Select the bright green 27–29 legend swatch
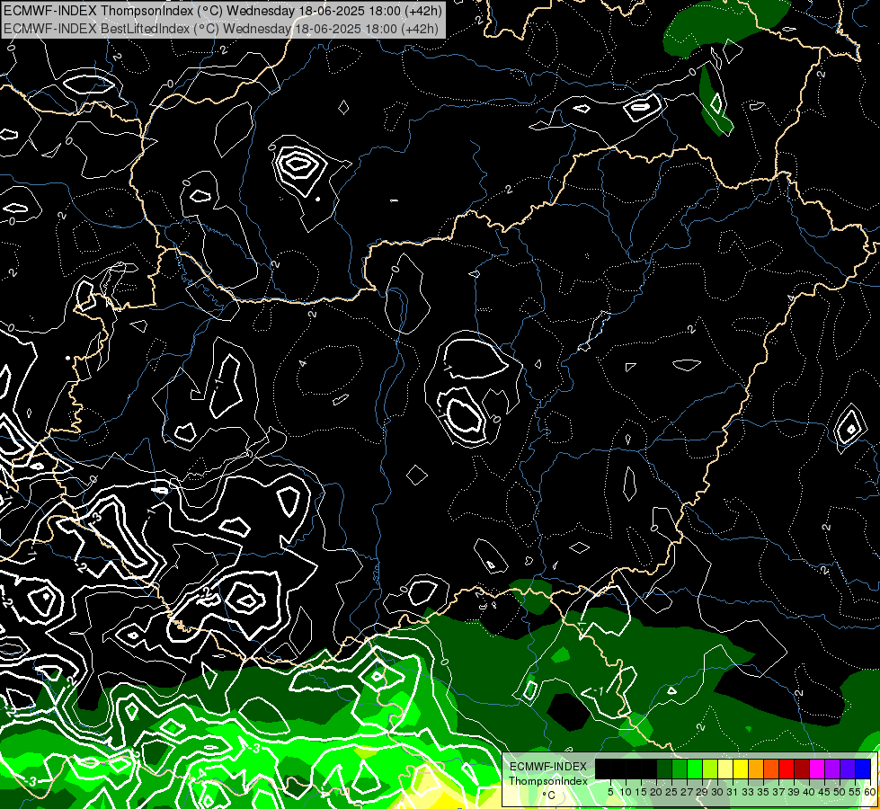 tap(695, 769)
